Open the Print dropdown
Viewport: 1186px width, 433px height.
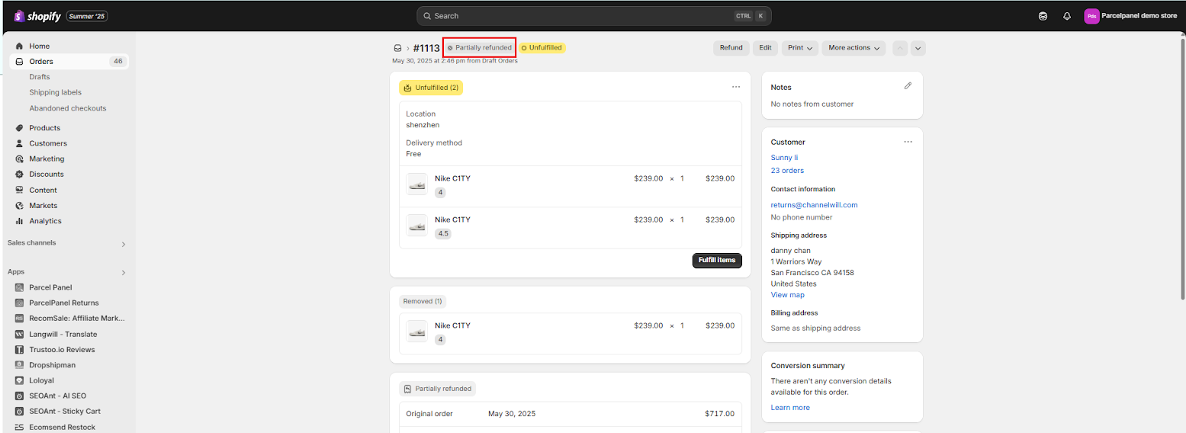click(800, 48)
